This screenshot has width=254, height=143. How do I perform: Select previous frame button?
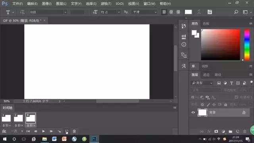[35, 131]
